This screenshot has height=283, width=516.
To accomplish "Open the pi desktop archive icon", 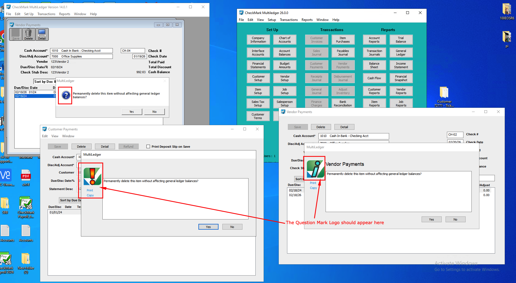I will [507, 39].
